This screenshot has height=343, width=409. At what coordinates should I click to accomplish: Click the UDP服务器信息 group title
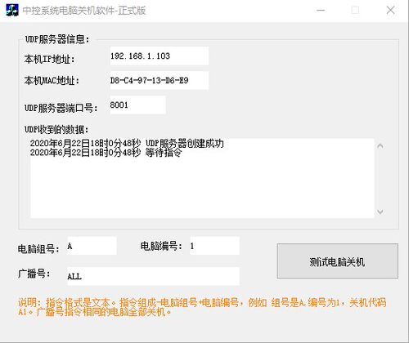(x=57, y=39)
